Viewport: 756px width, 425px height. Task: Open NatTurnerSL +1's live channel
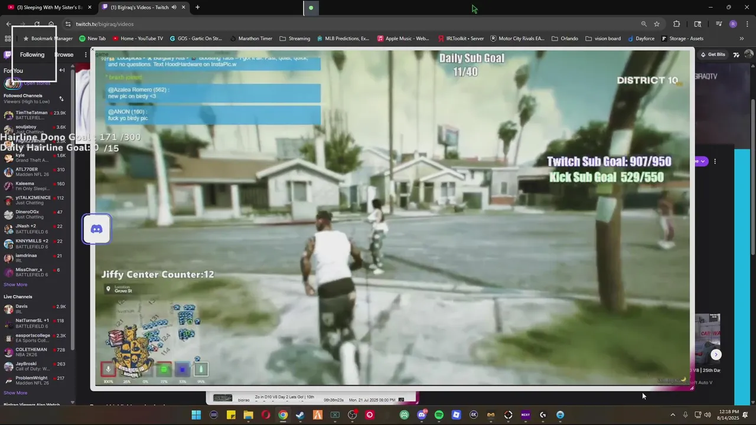pyautogui.click(x=35, y=323)
